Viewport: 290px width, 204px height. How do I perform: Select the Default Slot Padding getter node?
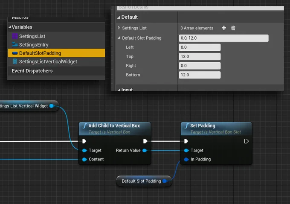[144, 181]
